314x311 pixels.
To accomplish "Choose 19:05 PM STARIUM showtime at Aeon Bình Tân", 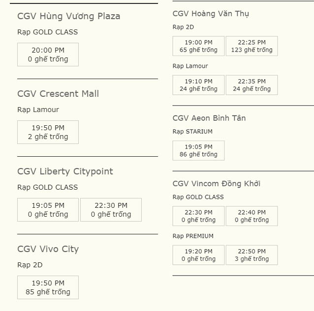I will [198, 150].
